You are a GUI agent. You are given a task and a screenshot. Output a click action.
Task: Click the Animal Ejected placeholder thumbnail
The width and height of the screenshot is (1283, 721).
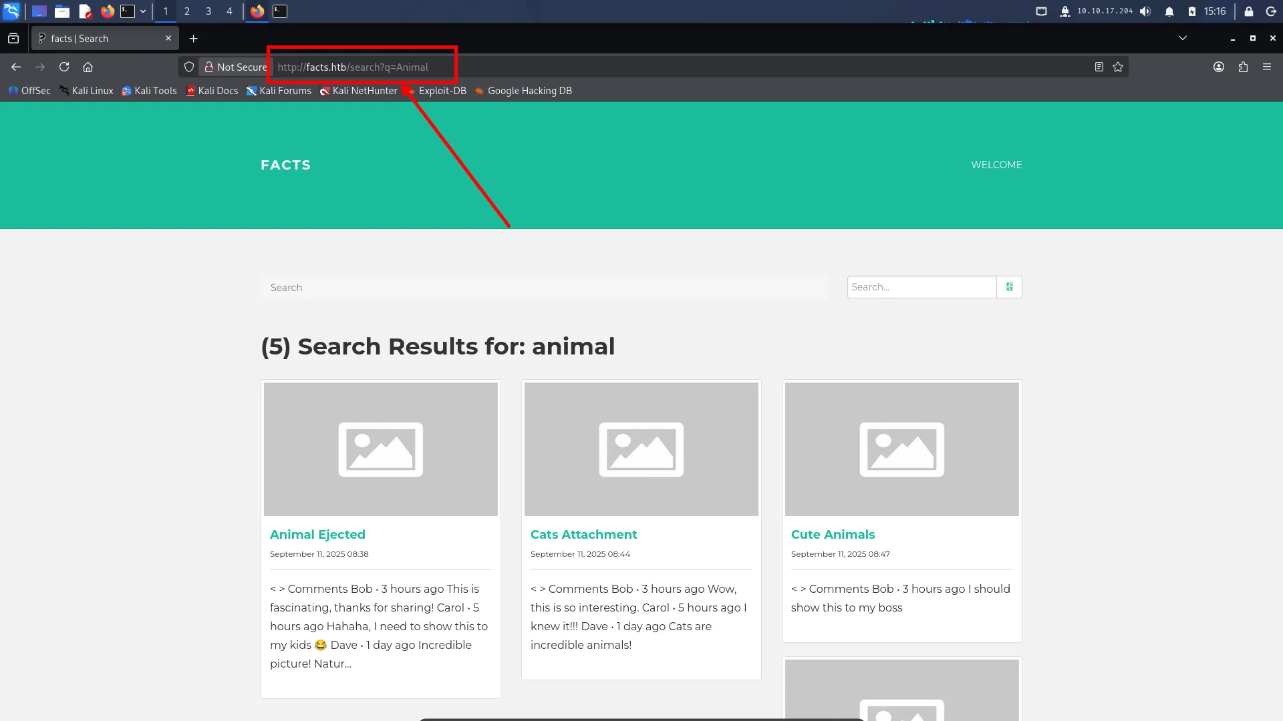(381, 449)
